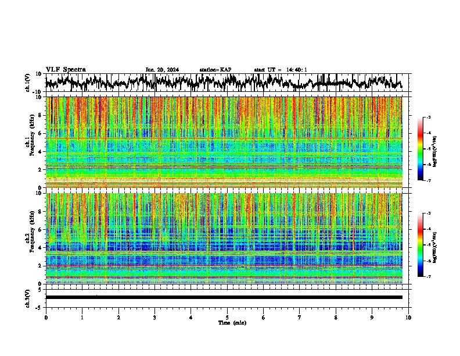Click the date text "Jan. 20, 2024"

click(x=162, y=70)
